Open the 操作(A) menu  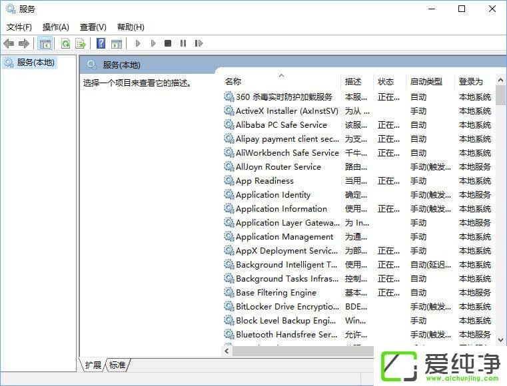(55, 27)
